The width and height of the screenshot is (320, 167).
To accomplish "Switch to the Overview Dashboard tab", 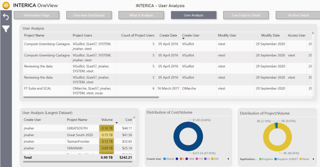I will click(x=89, y=15).
